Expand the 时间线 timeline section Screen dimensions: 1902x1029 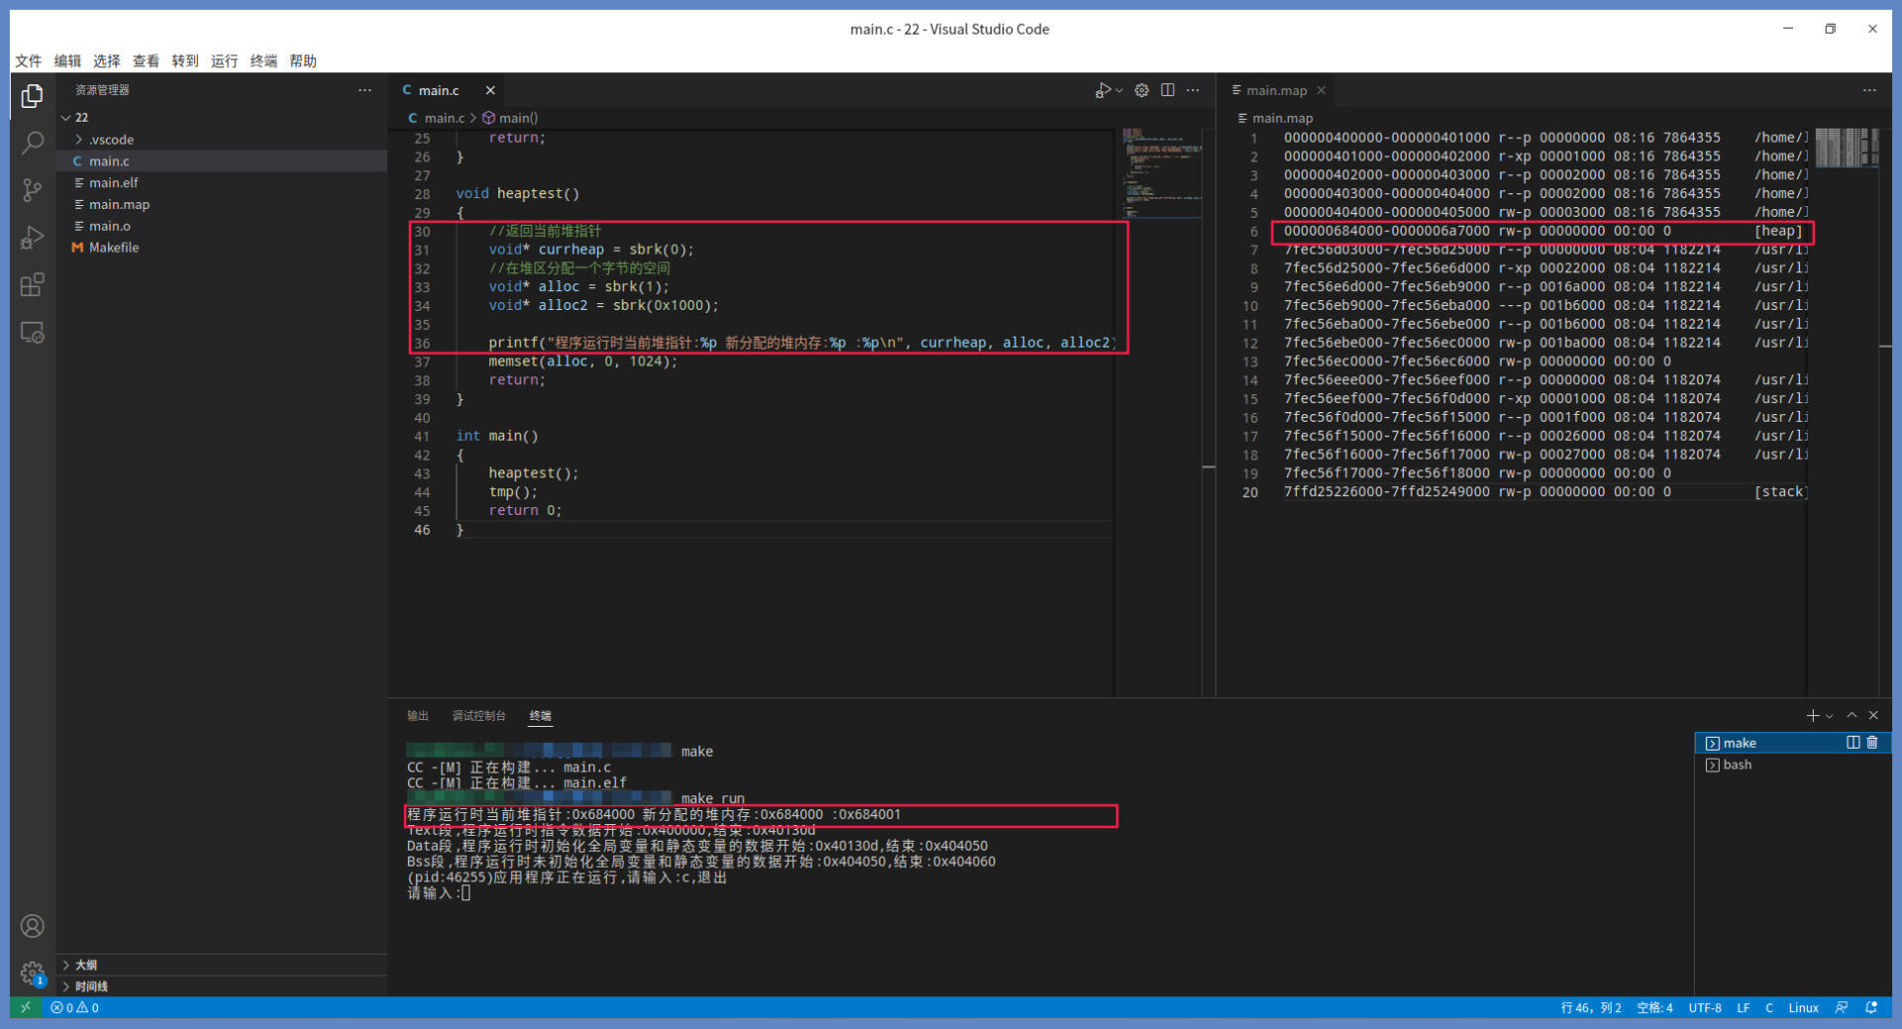pos(91,986)
